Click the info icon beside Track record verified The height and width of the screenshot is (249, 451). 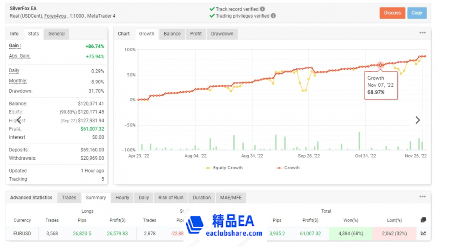click(x=262, y=9)
